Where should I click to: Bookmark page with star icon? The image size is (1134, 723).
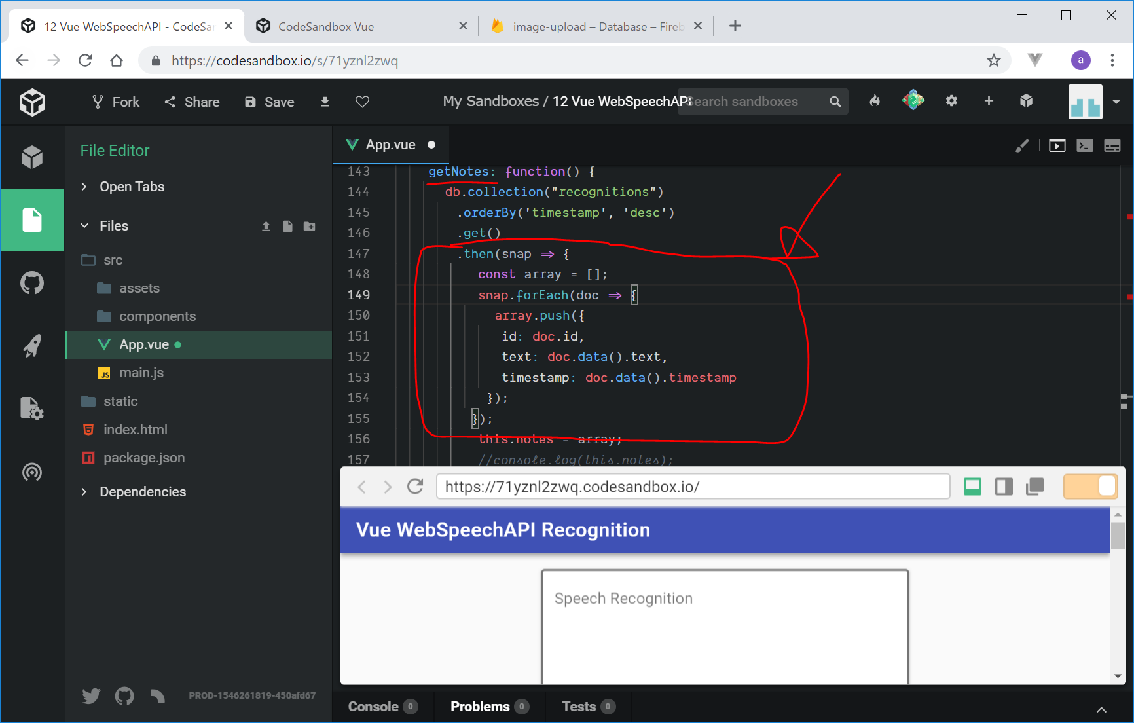(x=994, y=61)
